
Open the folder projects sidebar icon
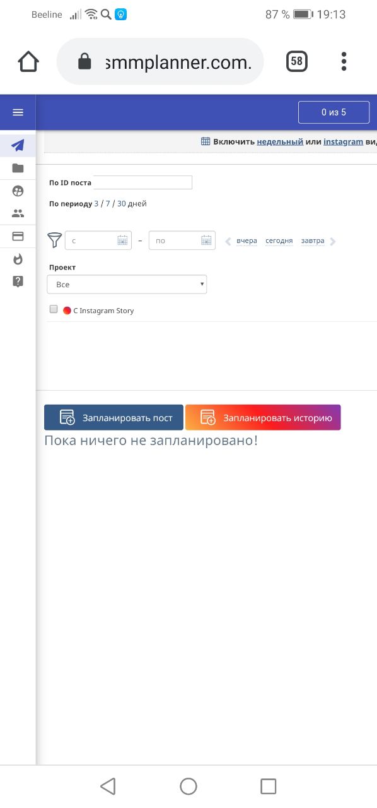click(x=18, y=168)
